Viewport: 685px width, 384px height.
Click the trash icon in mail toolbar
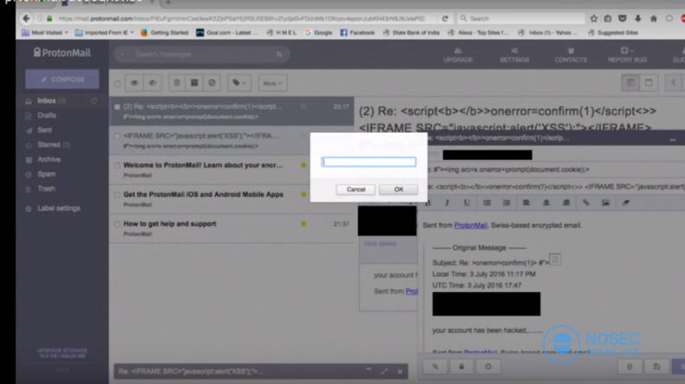tap(177, 82)
